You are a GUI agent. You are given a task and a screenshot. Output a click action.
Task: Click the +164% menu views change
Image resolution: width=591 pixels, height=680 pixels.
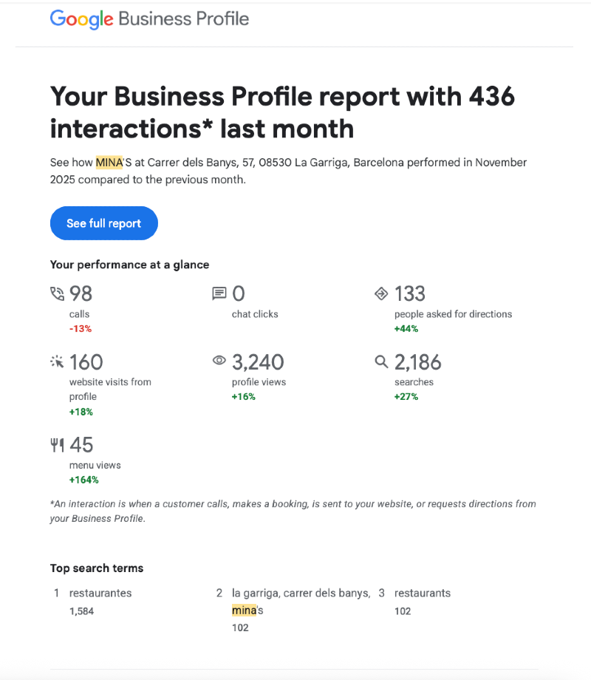[x=84, y=480]
